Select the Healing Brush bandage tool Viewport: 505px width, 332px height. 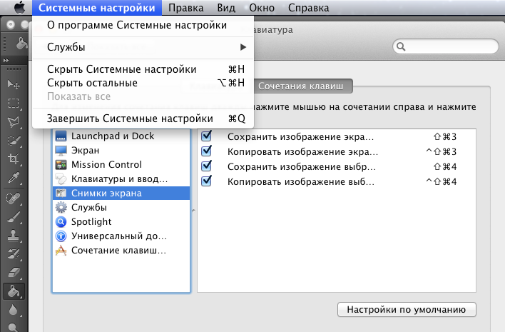[x=14, y=198]
